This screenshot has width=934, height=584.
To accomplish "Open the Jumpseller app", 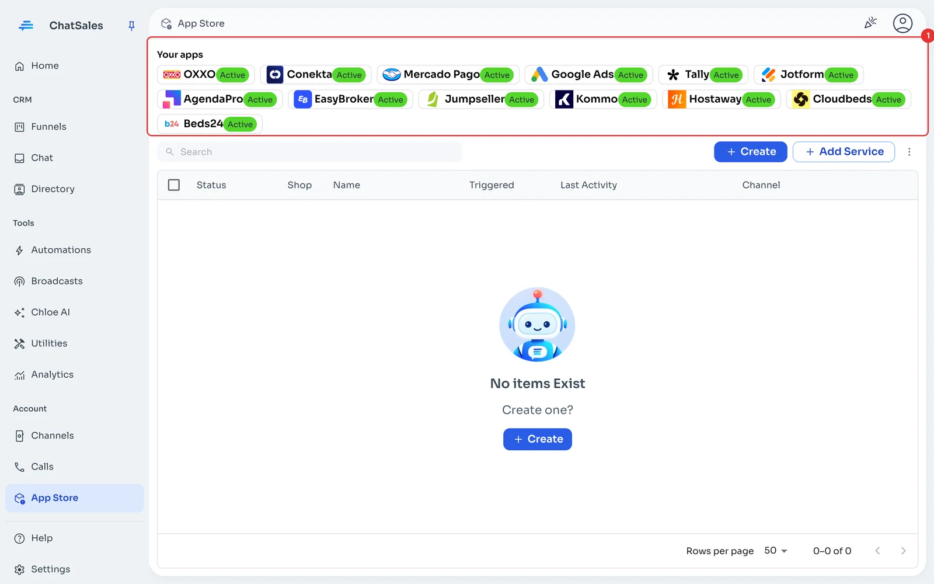I will pos(481,99).
